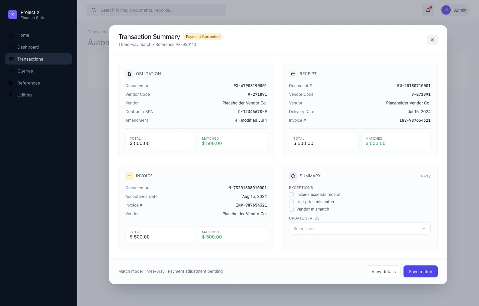Click the Receipt total $ 500.00 amount
Image resolution: width=479 pixels, height=306 pixels.
[x=303, y=143]
